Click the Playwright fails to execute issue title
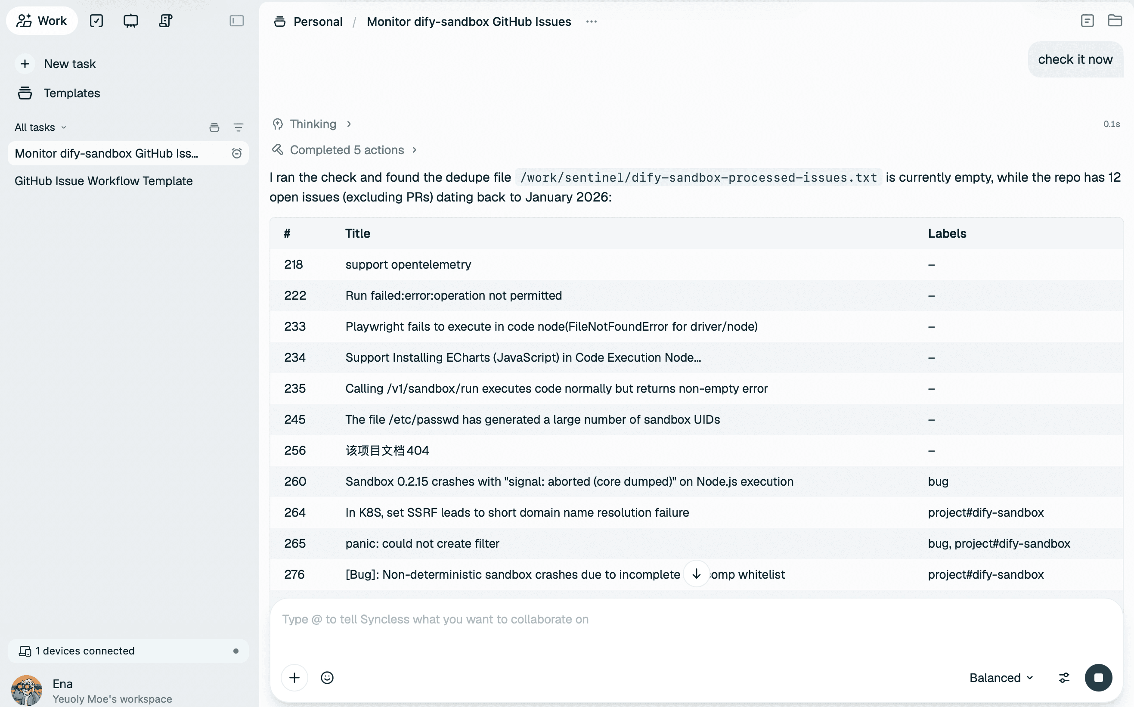The height and width of the screenshot is (707, 1134). point(552,326)
